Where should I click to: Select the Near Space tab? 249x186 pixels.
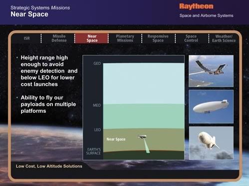92,38
